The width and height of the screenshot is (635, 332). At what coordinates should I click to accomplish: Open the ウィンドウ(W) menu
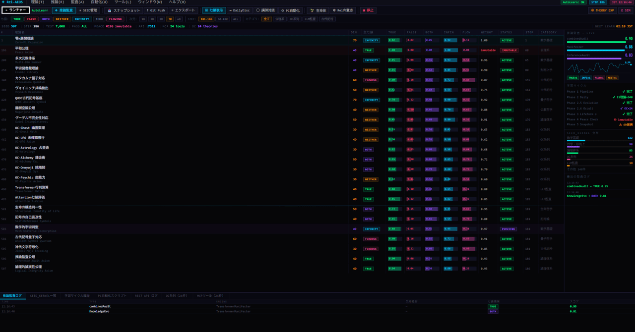tap(150, 2)
